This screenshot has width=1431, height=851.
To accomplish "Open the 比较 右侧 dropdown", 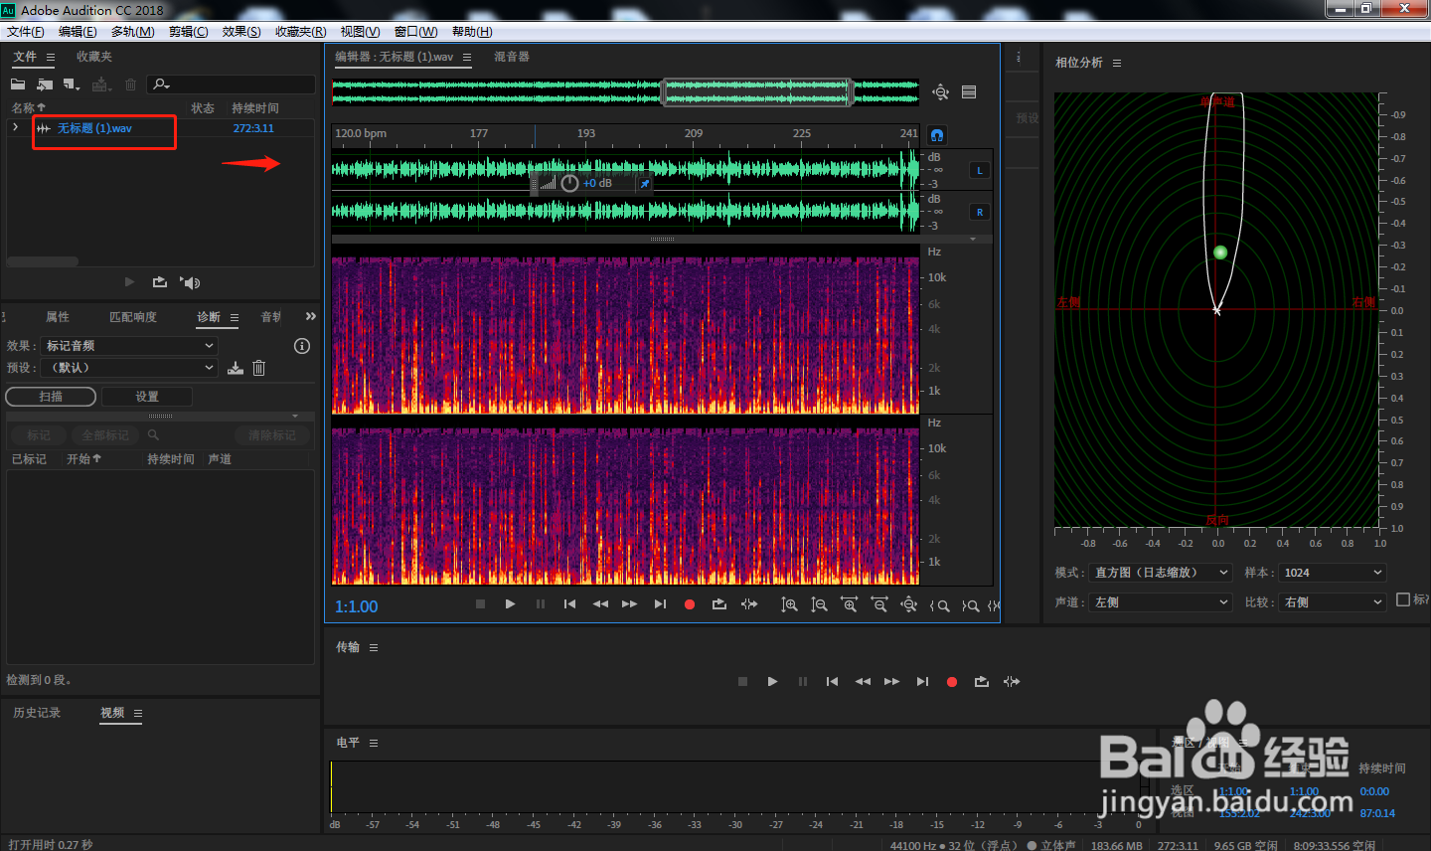I will (1332, 602).
